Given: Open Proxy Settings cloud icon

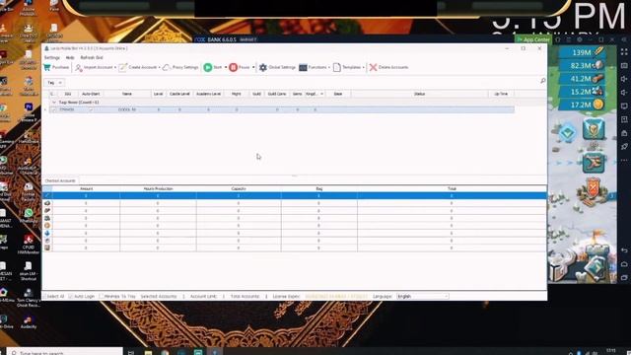Looking at the screenshot, I should click(x=167, y=68).
